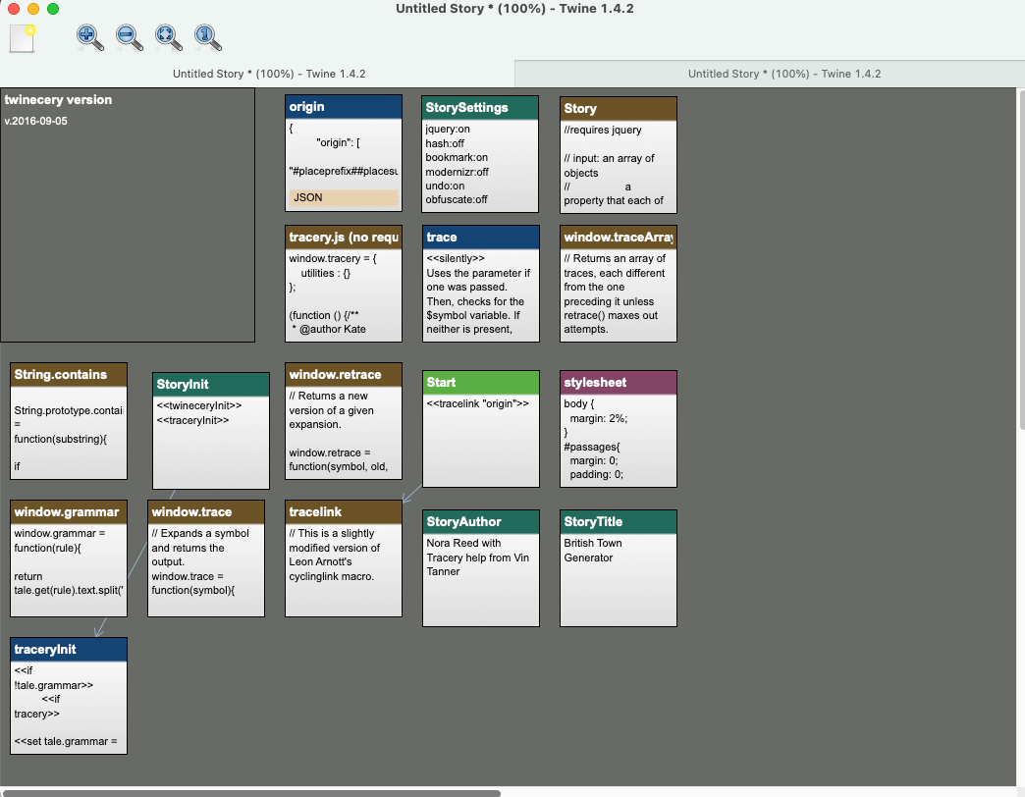Screen dimensions: 1025x797
Task: Open the traceryInit passage
Action: point(68,695)
